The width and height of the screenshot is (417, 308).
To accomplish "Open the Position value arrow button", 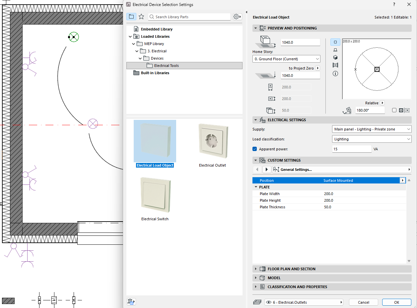I will [x=403, y=180].
